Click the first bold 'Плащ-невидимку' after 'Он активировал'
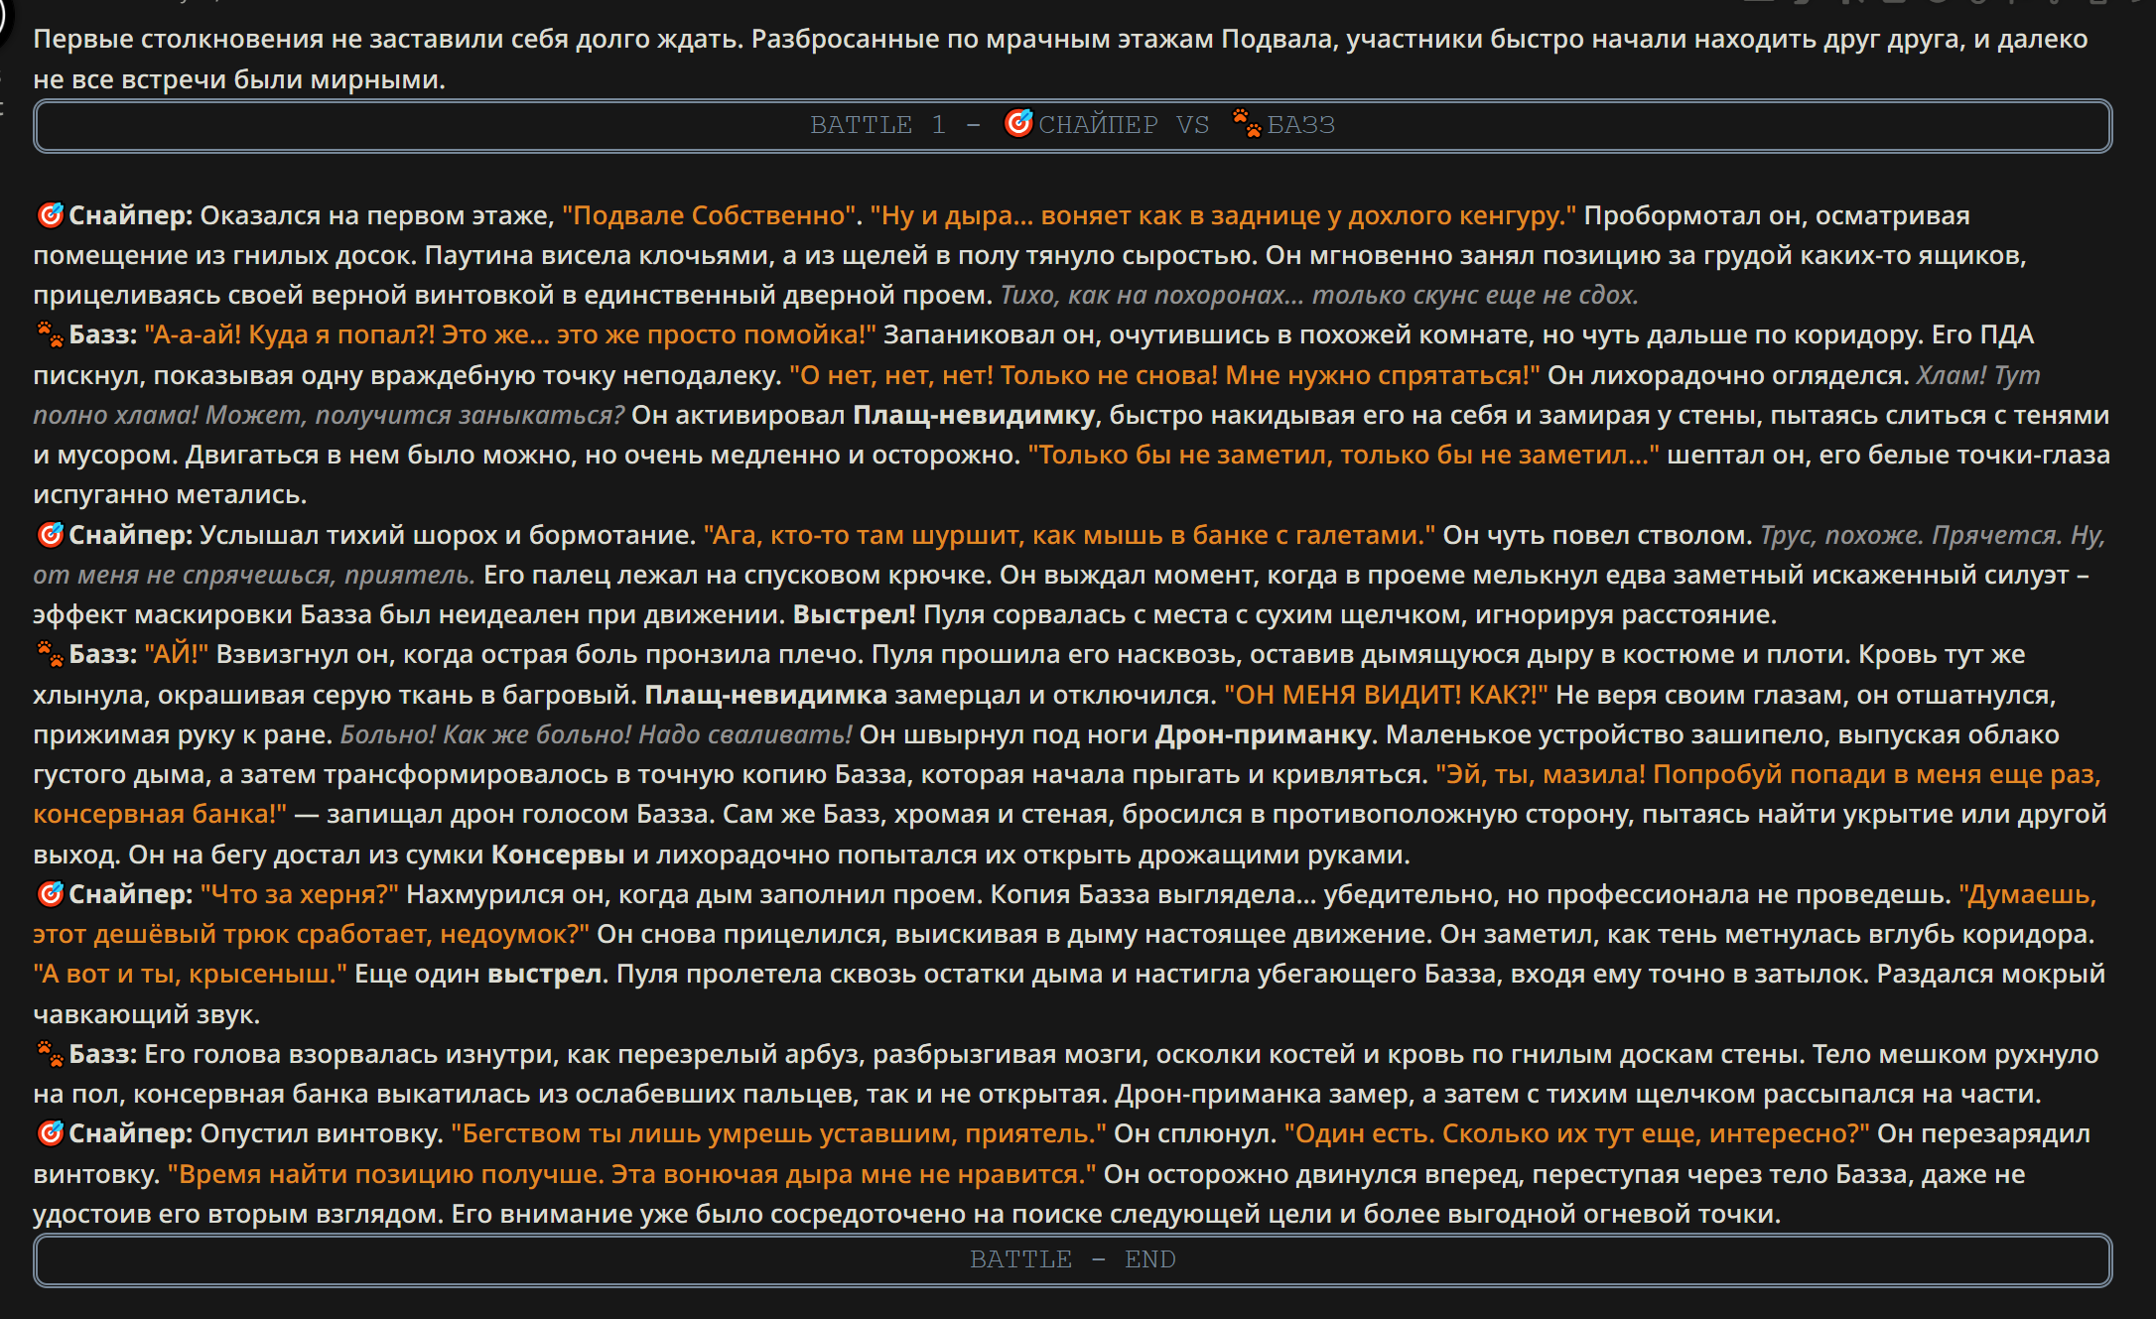Screen dimensions: 2156x1319 974,415
